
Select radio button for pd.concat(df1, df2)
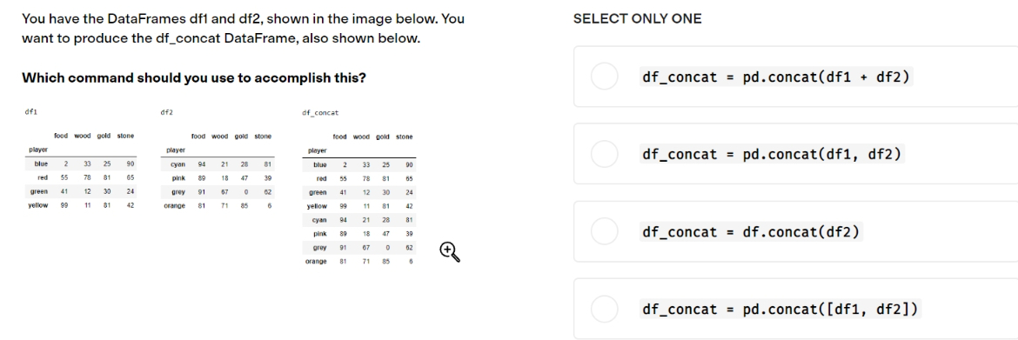pyautogui.click(x=604, y=154)
